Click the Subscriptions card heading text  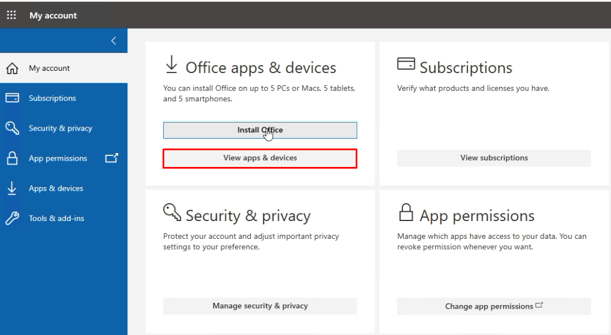click(x=466, y=68)
